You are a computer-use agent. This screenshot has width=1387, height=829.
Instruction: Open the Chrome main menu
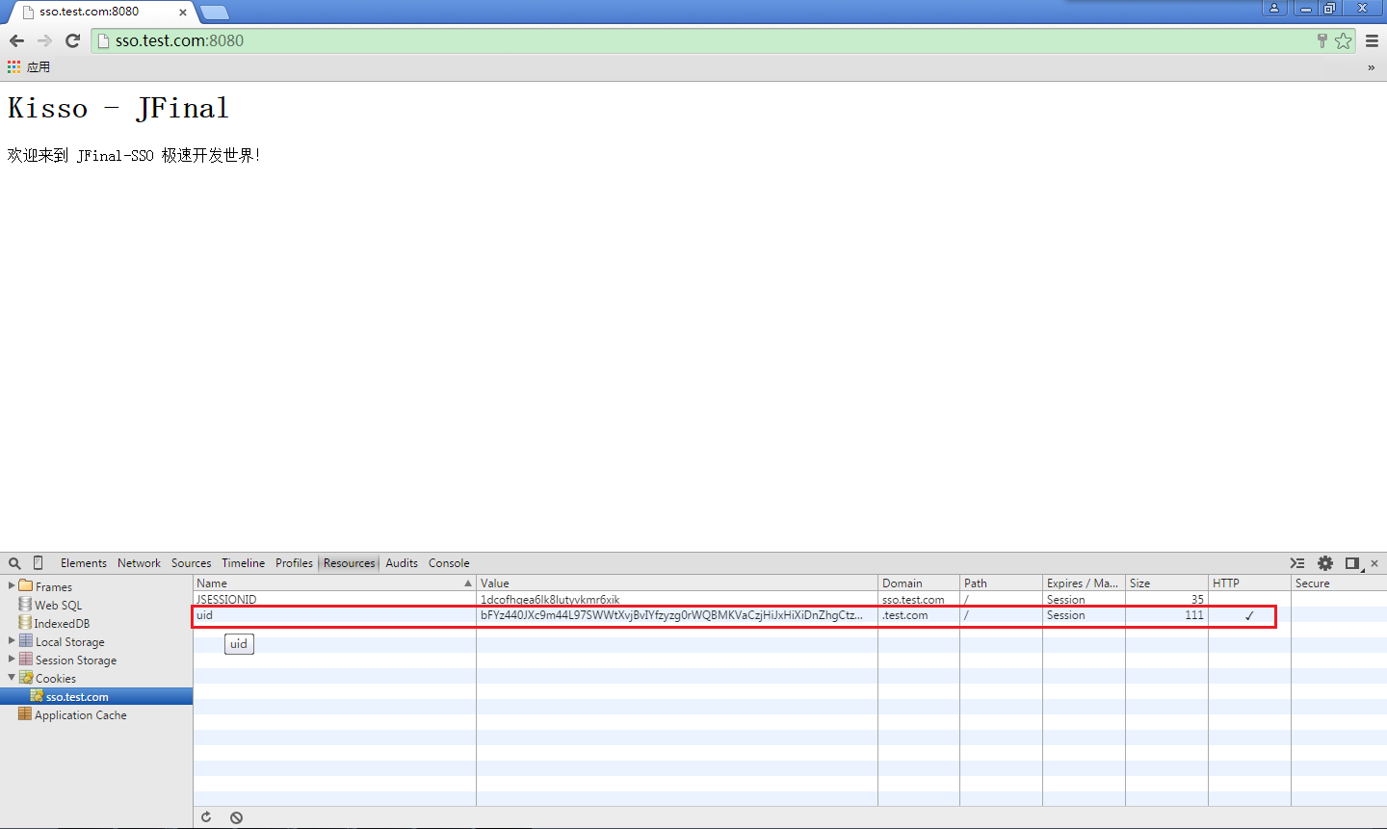1372,40
